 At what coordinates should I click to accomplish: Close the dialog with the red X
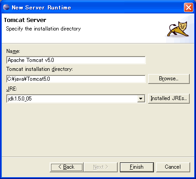188,7
